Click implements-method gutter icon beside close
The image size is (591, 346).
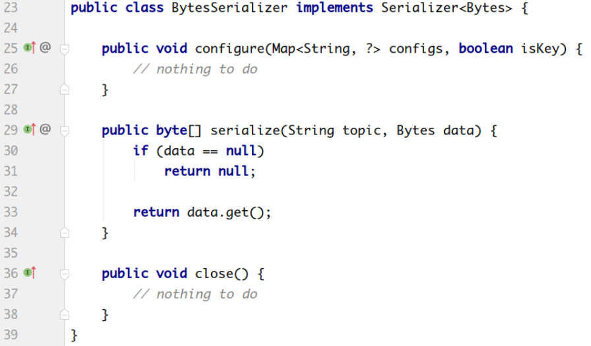coord(30,272)
